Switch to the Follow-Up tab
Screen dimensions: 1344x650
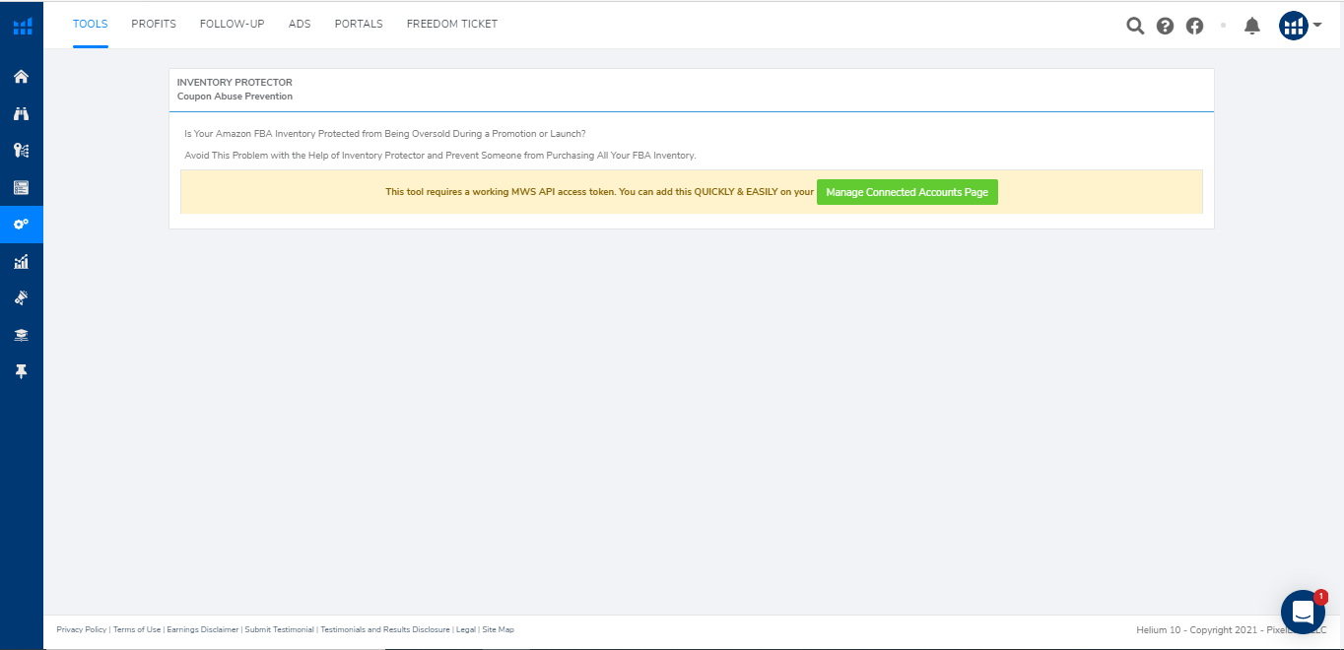pyautogui.click(x=232, y=24)
